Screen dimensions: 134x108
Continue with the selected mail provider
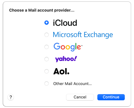tap(111, 97)
